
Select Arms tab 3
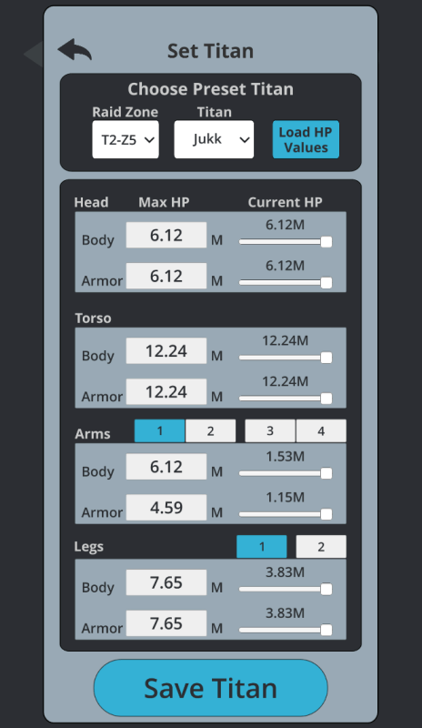tap(270, 430)
